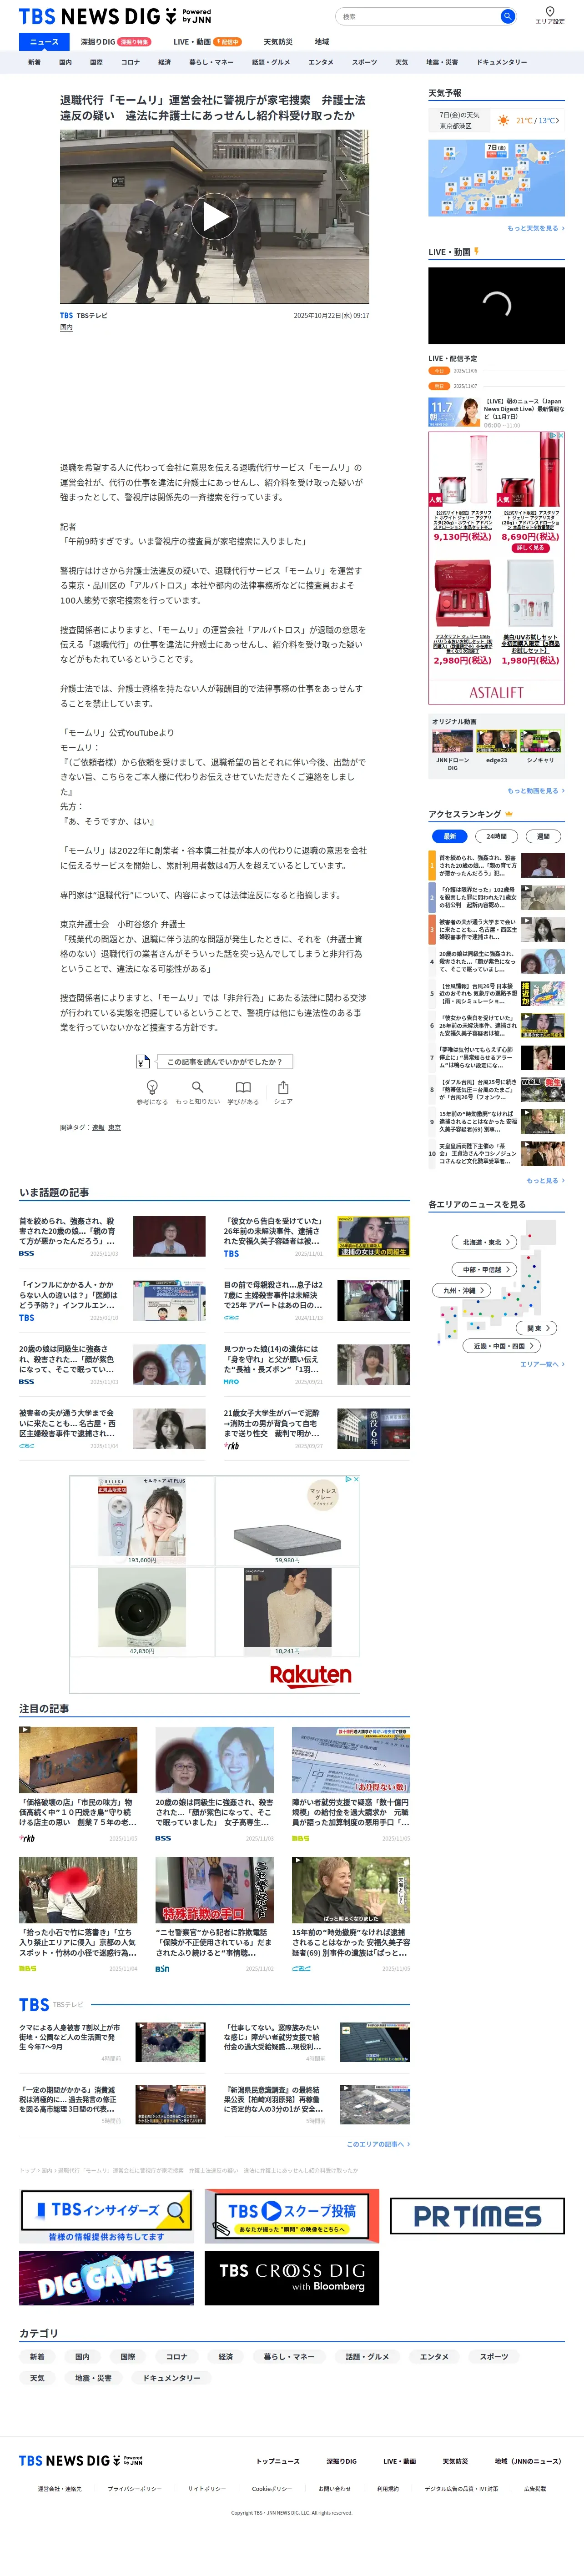Image resolution: width=584 pixels, height=2576 pixels.
Task: Click the 話題・グルメ category chip at bottom
Action: [x=367, y=2357]
